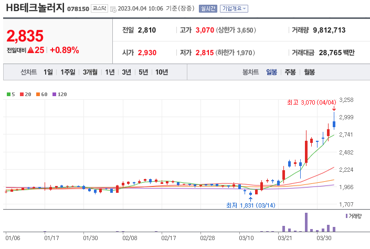This screenshot has height=249, width=370.
Task: Select the 5년 line chart tab
Action: (143, 72)
